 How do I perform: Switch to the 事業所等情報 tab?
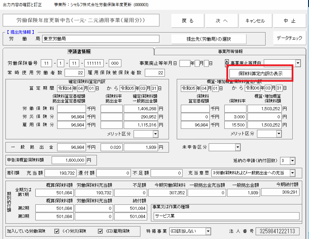tap(230, 52)
